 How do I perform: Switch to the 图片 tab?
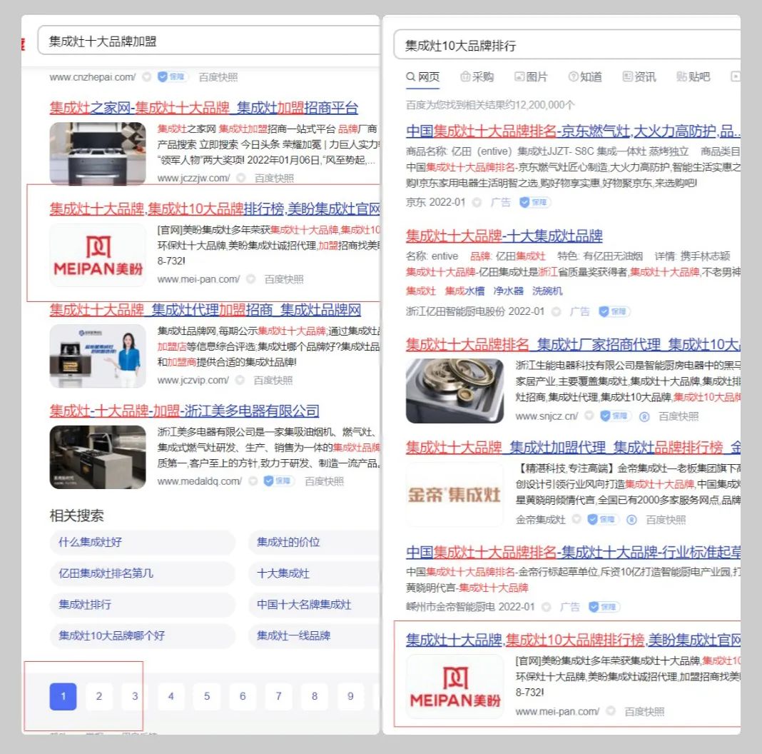(x=531, y=77)
